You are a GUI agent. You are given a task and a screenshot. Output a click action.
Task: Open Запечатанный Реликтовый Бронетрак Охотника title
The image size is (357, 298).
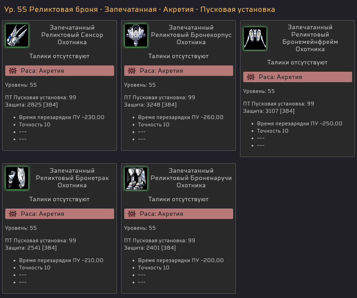click(72, 178)
